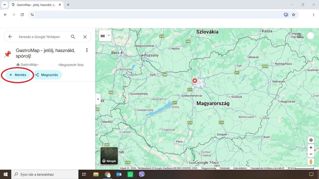Screen dimensions: 319x179
Task: Select the GastroMap browser tab
Action: tap(36, 5)
